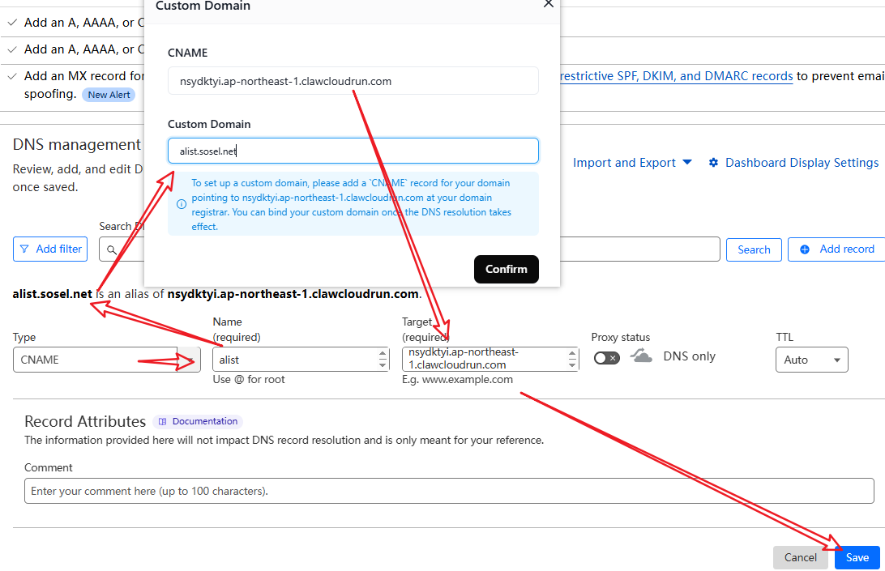
Task: Click Confirm in the Custom Domain dialog
Action: coord(507,269)
